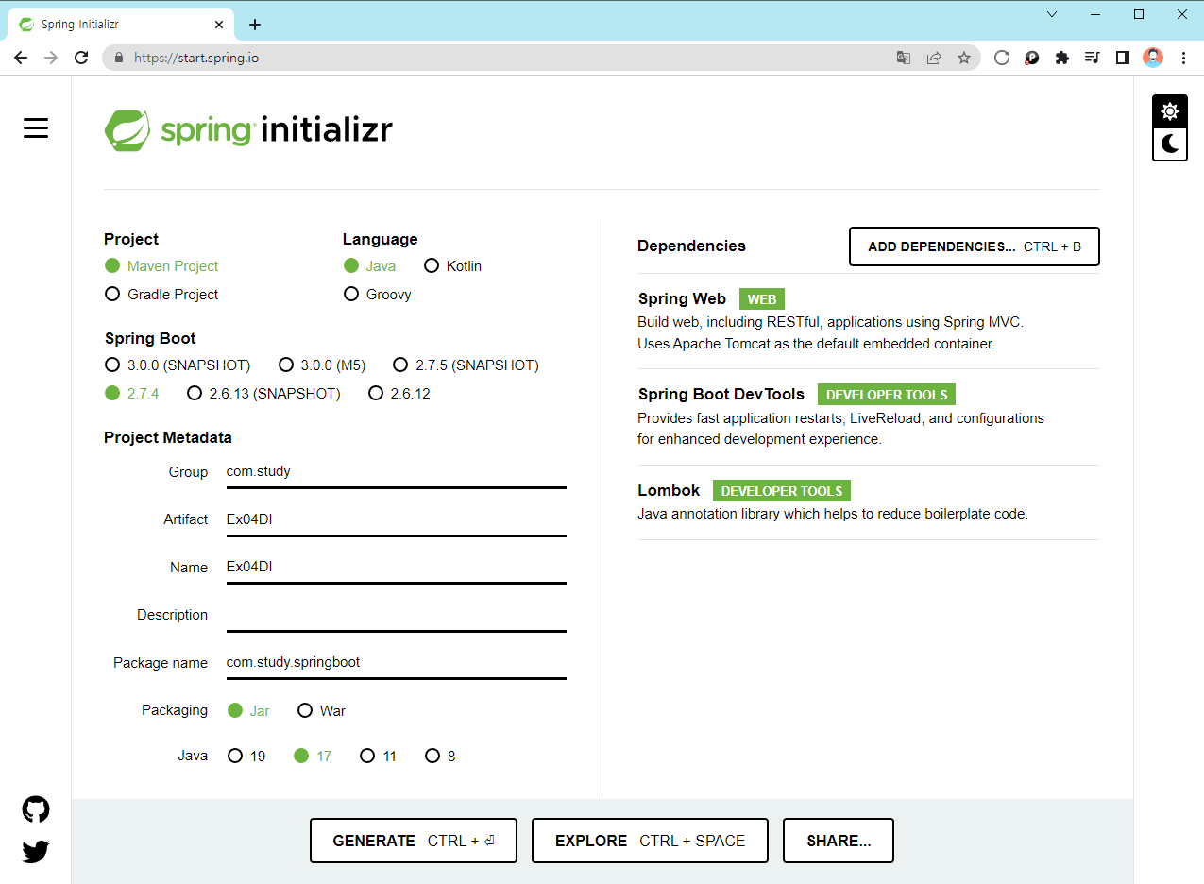Click the media control icon in the toolbar
The image size is (1204, 884).
(x=1093, y=58)
